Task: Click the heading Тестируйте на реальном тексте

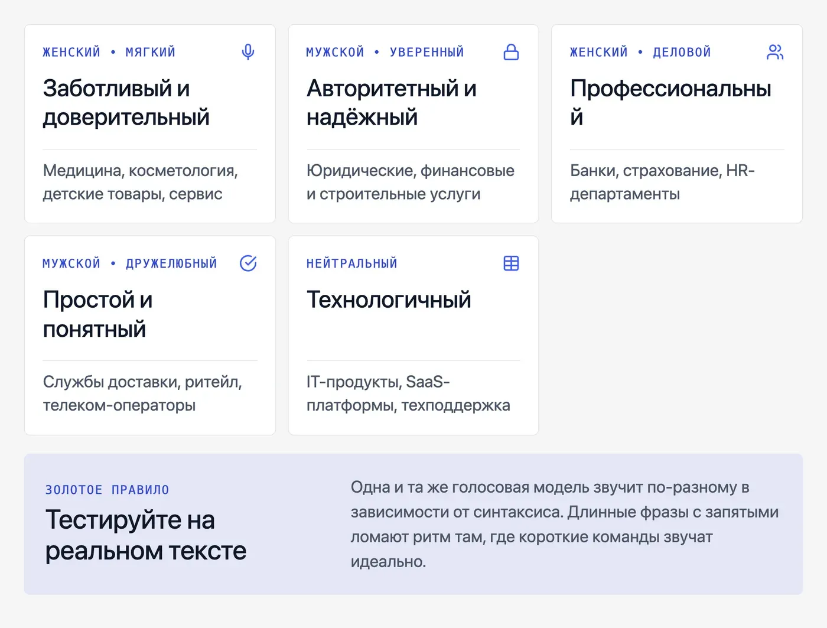Action: pyautogui.click(x=146, y=535)
